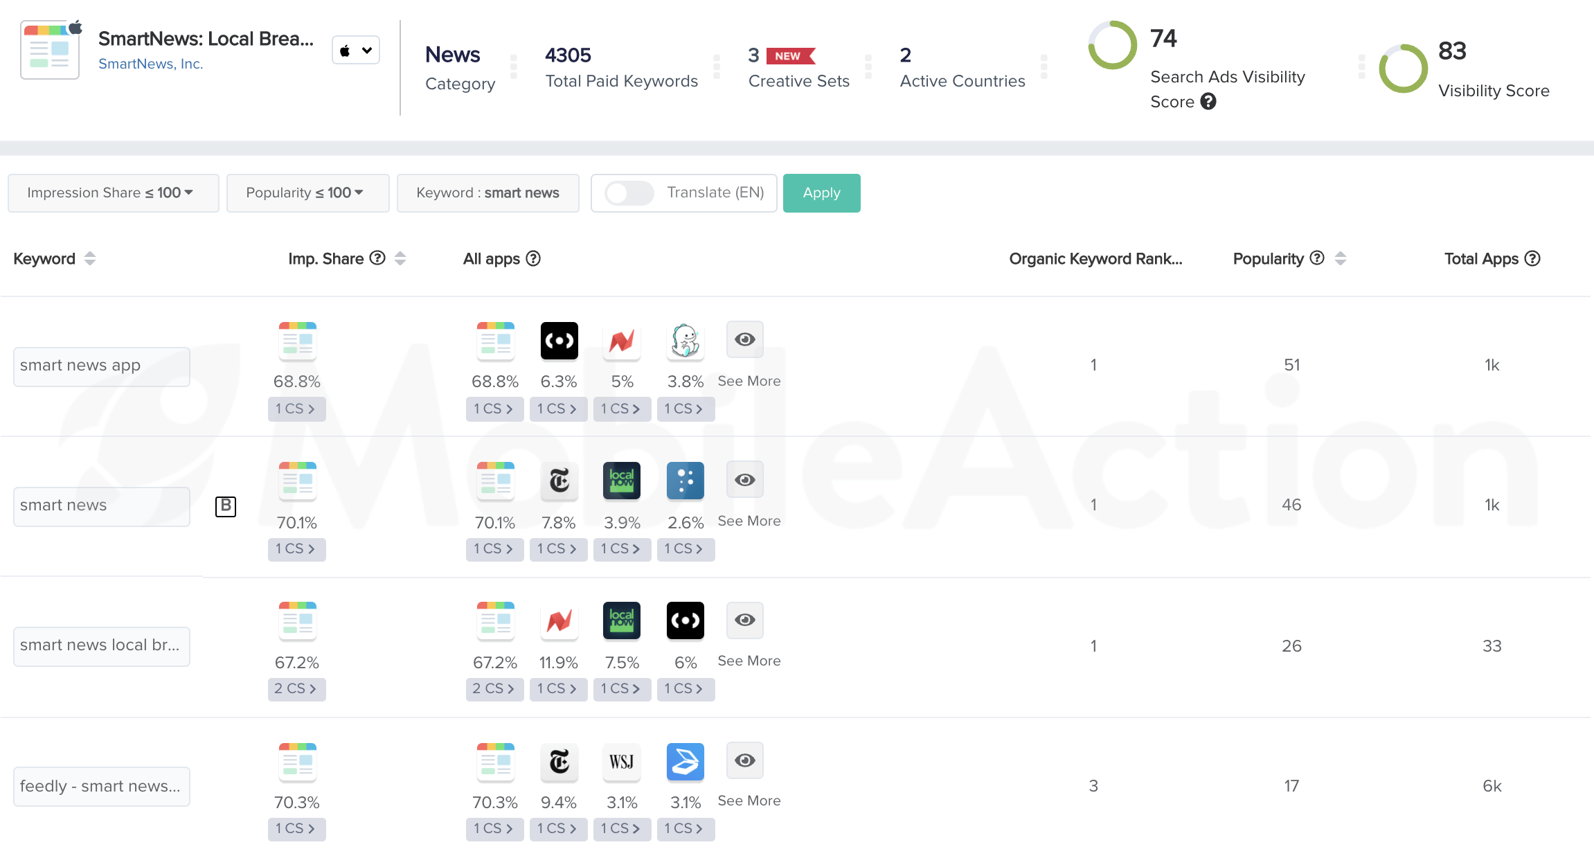Select the 'smart news app' keyword
This screenshot has width=1594, height=849.
pos(102,366)
